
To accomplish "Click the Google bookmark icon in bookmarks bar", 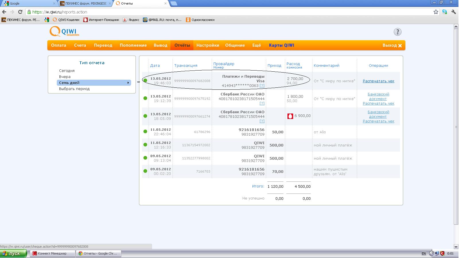I will [x=47, y=20].
